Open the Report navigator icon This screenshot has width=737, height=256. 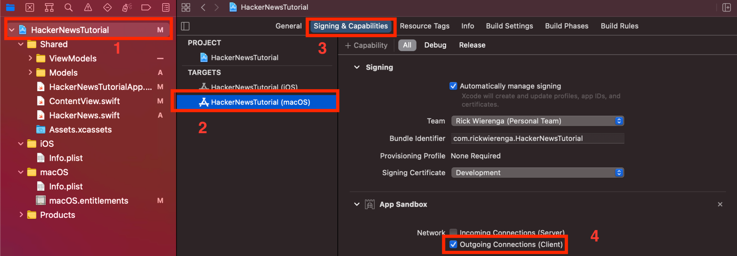coord(166,7)
